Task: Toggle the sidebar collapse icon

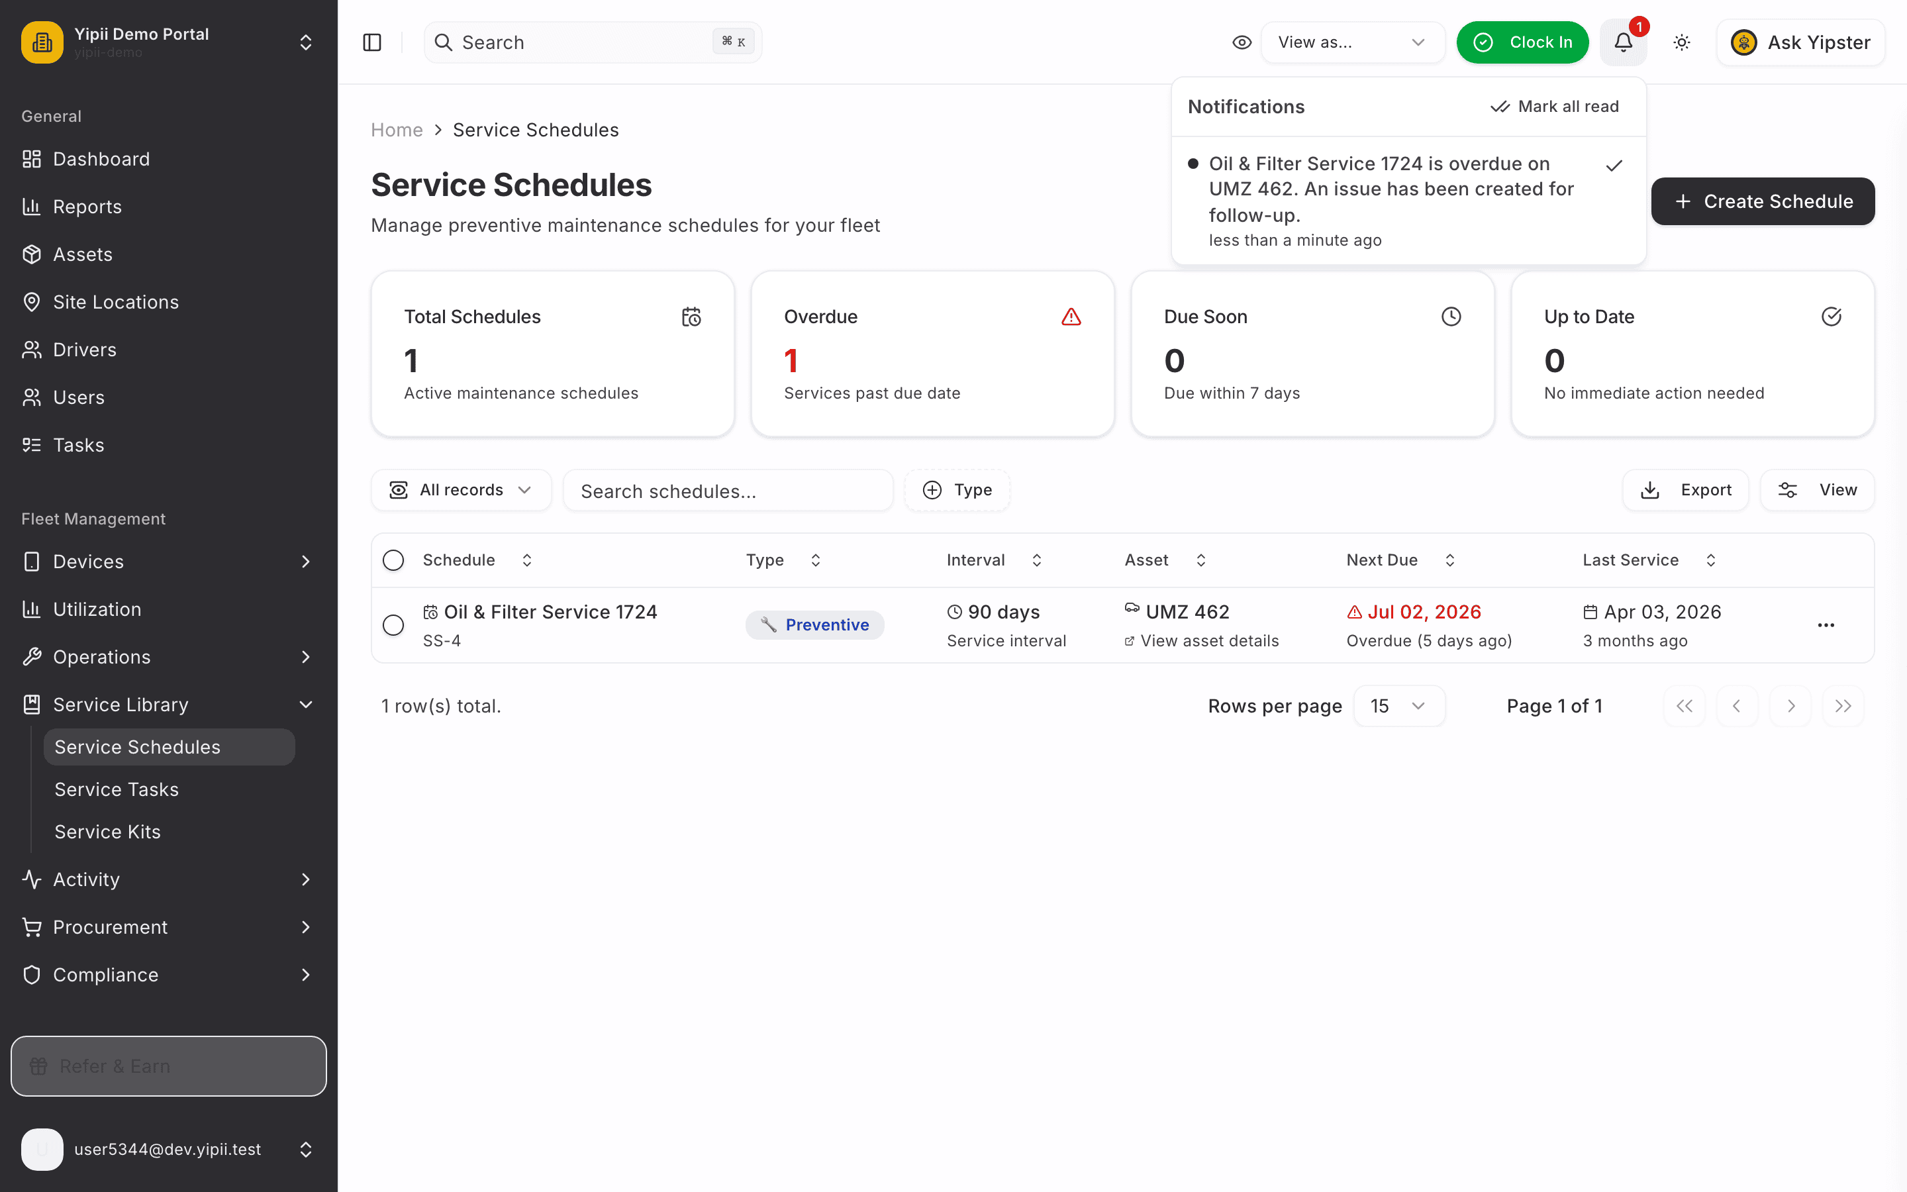Action: click(x=372, y=42)
